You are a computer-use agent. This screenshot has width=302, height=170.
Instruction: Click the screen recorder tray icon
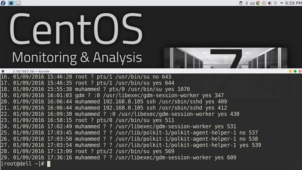pyautogui.click(x=264, y=3)
